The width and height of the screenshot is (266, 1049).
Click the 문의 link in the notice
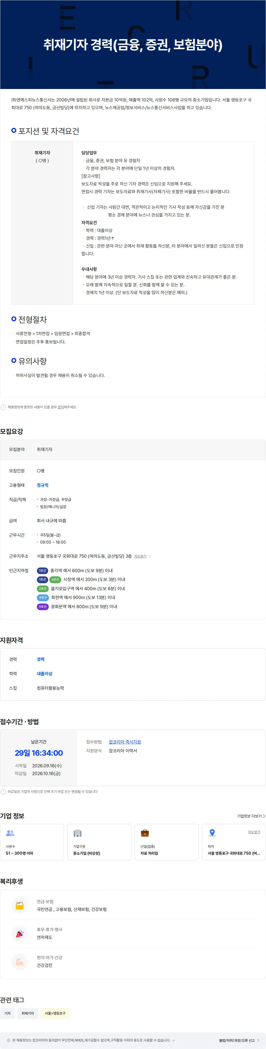[61, 407]
